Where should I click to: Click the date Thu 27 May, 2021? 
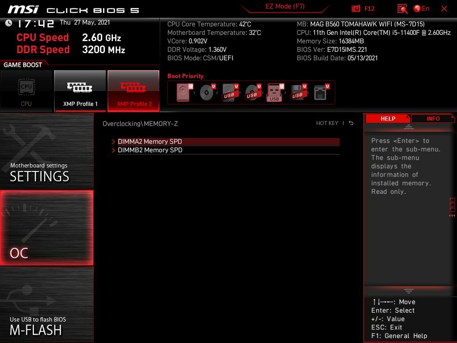pyautogui.click(x=85, y=22)
